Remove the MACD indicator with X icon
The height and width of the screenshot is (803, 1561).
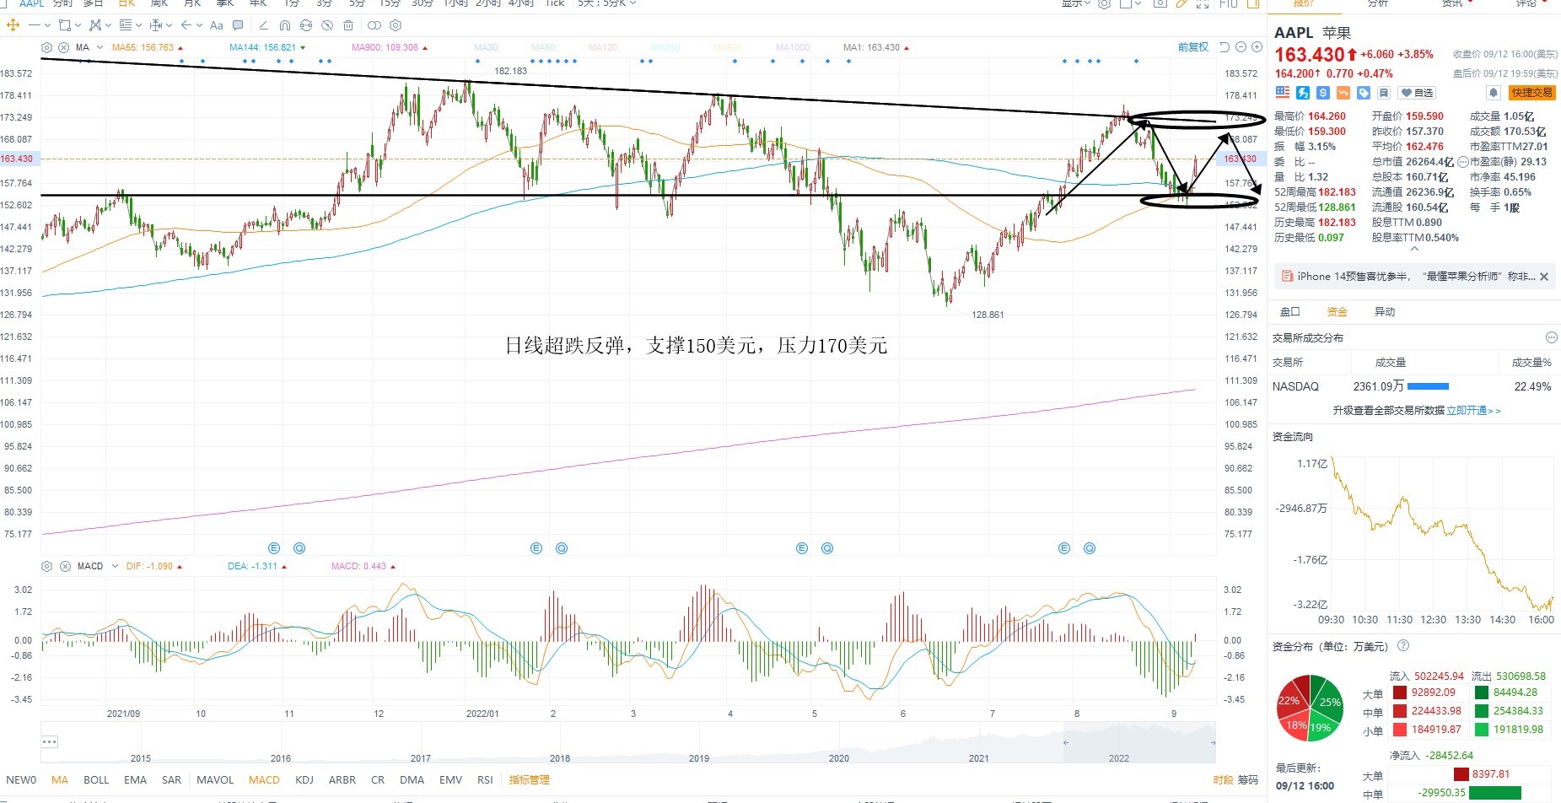point(65,566)
